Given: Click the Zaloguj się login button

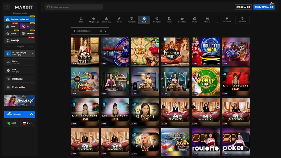Looking at the screenshot, I should (x=243, y=7).
